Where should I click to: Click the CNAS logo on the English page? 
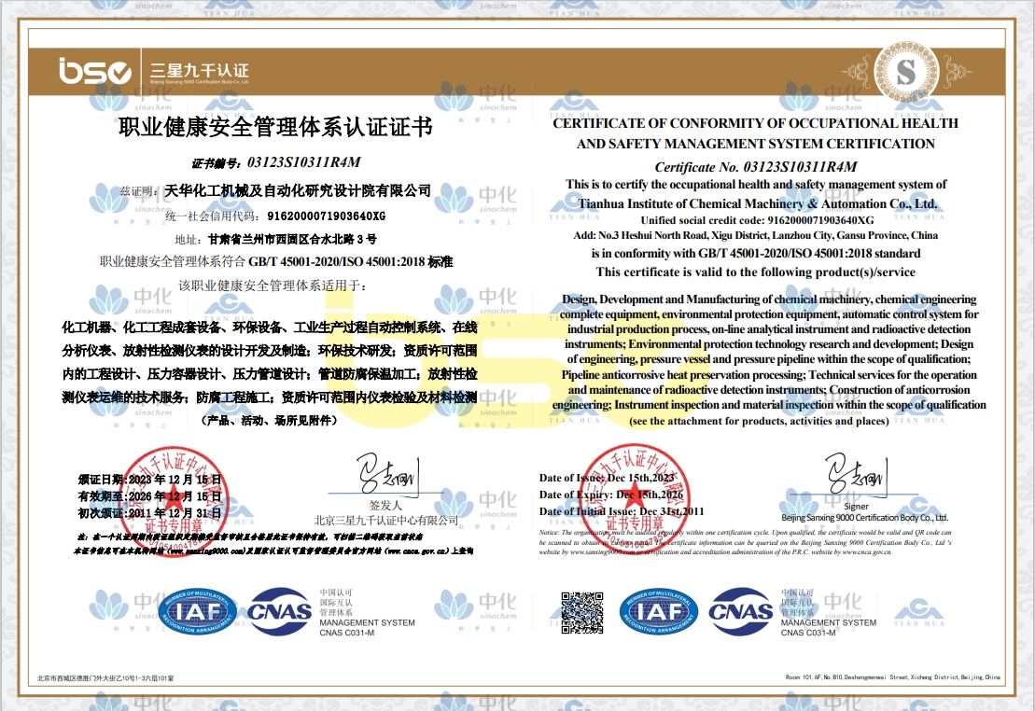740,612
